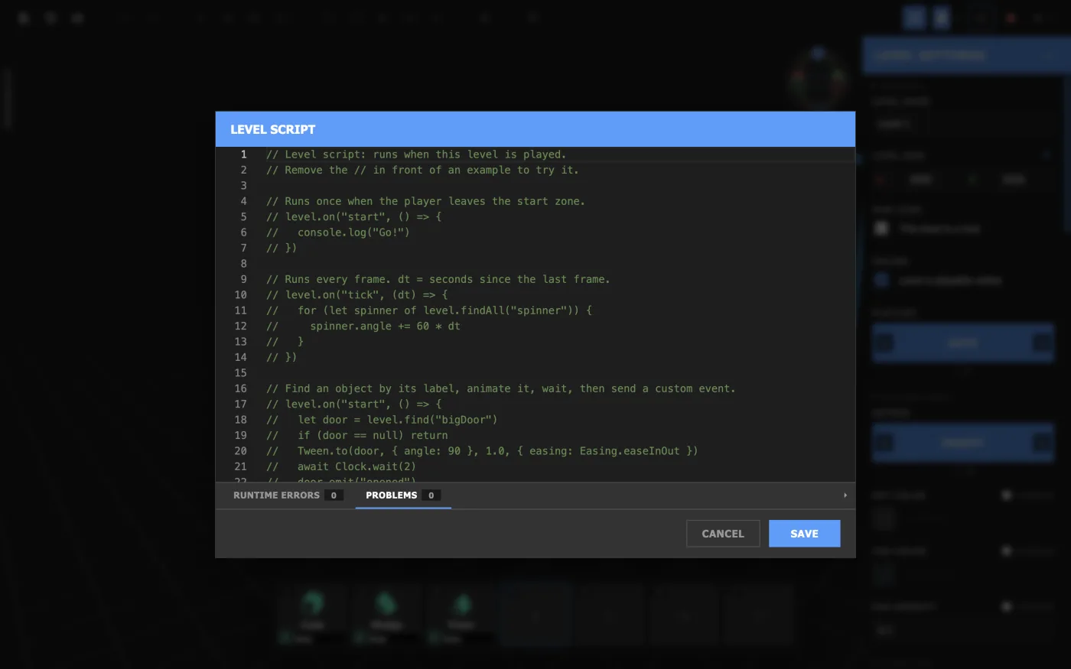The width and height of the screenshot is (1071, 669).
Task: Click line number 15 in the gutter
Action: (241, 373)
